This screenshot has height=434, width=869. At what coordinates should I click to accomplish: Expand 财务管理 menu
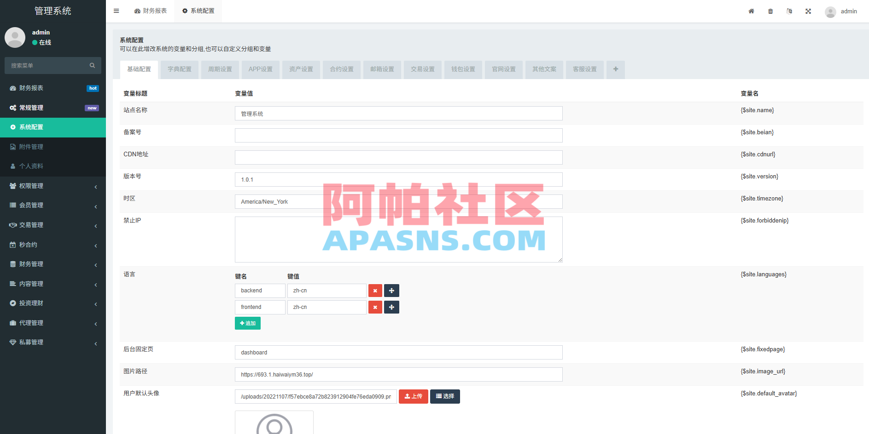click(53, 264)
